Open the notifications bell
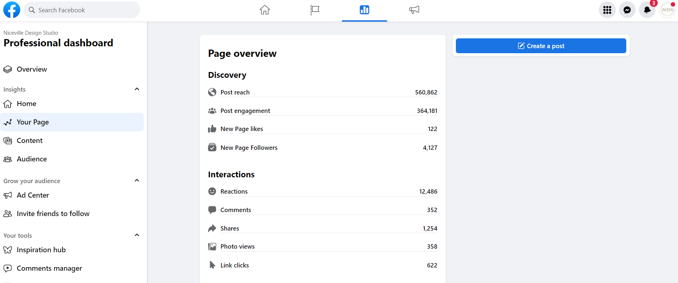This screenshot has width=678, height=283. pyautogui.click(x=647, y=10)
